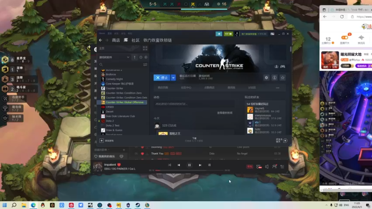Open the more options ellipsis on game tabs

(277, 88)
